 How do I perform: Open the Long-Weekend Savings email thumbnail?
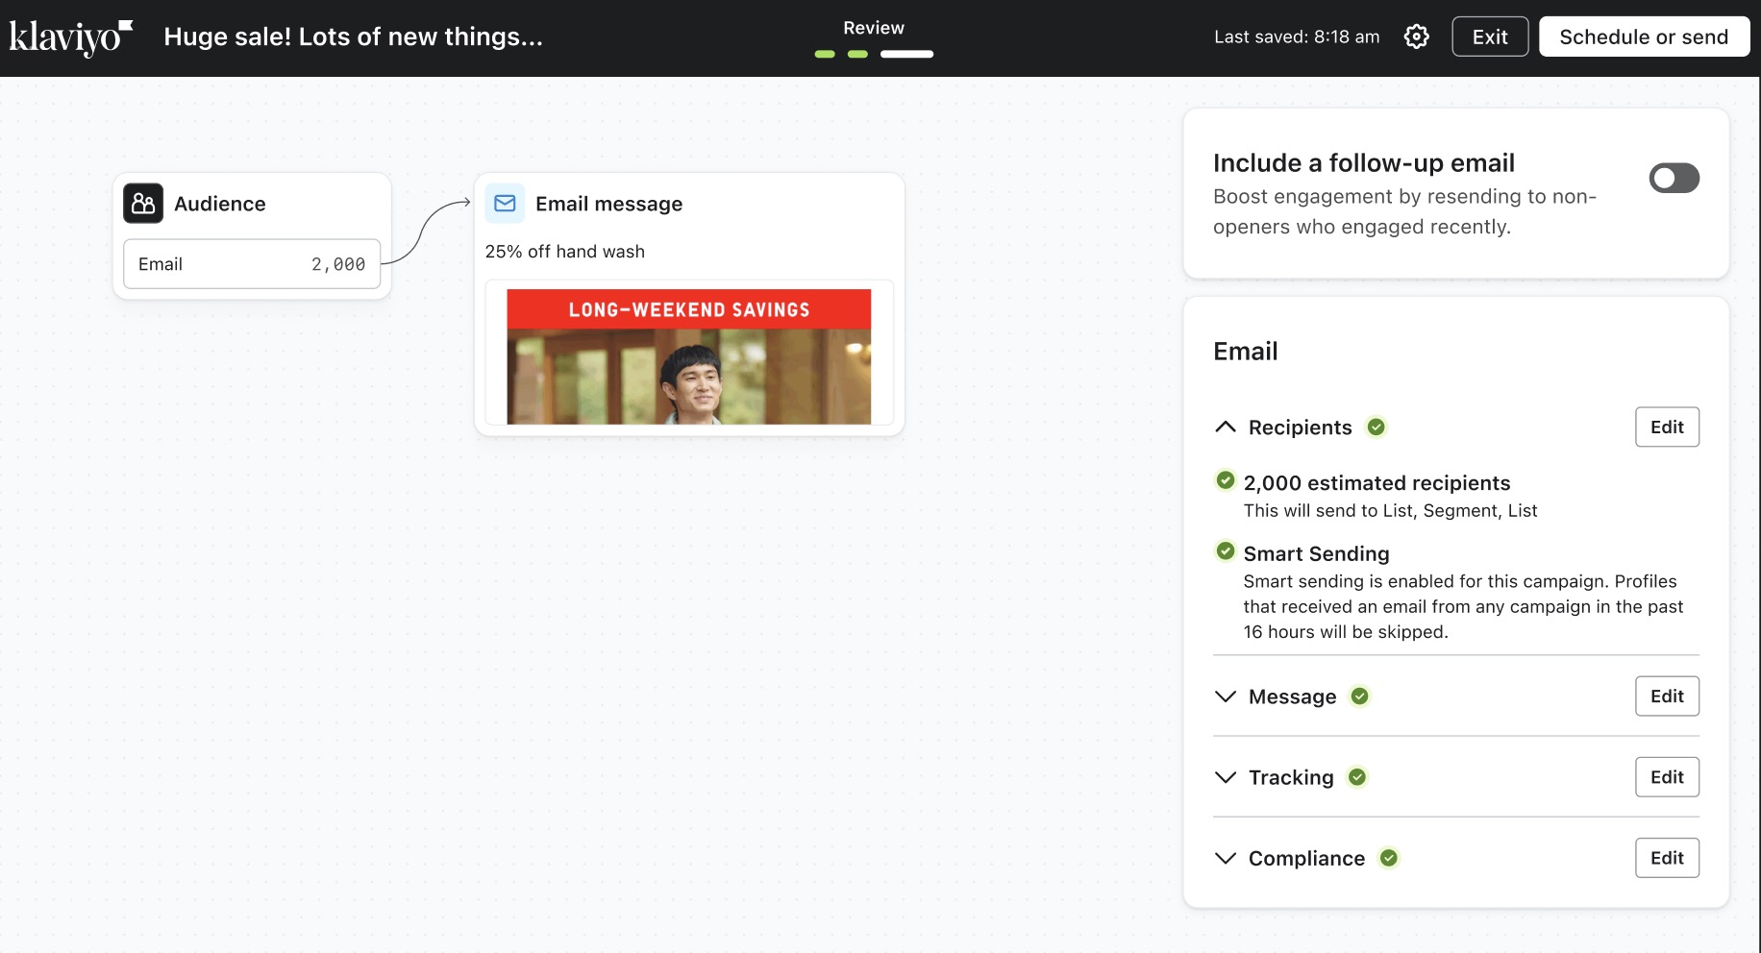[x=688, y=356]
